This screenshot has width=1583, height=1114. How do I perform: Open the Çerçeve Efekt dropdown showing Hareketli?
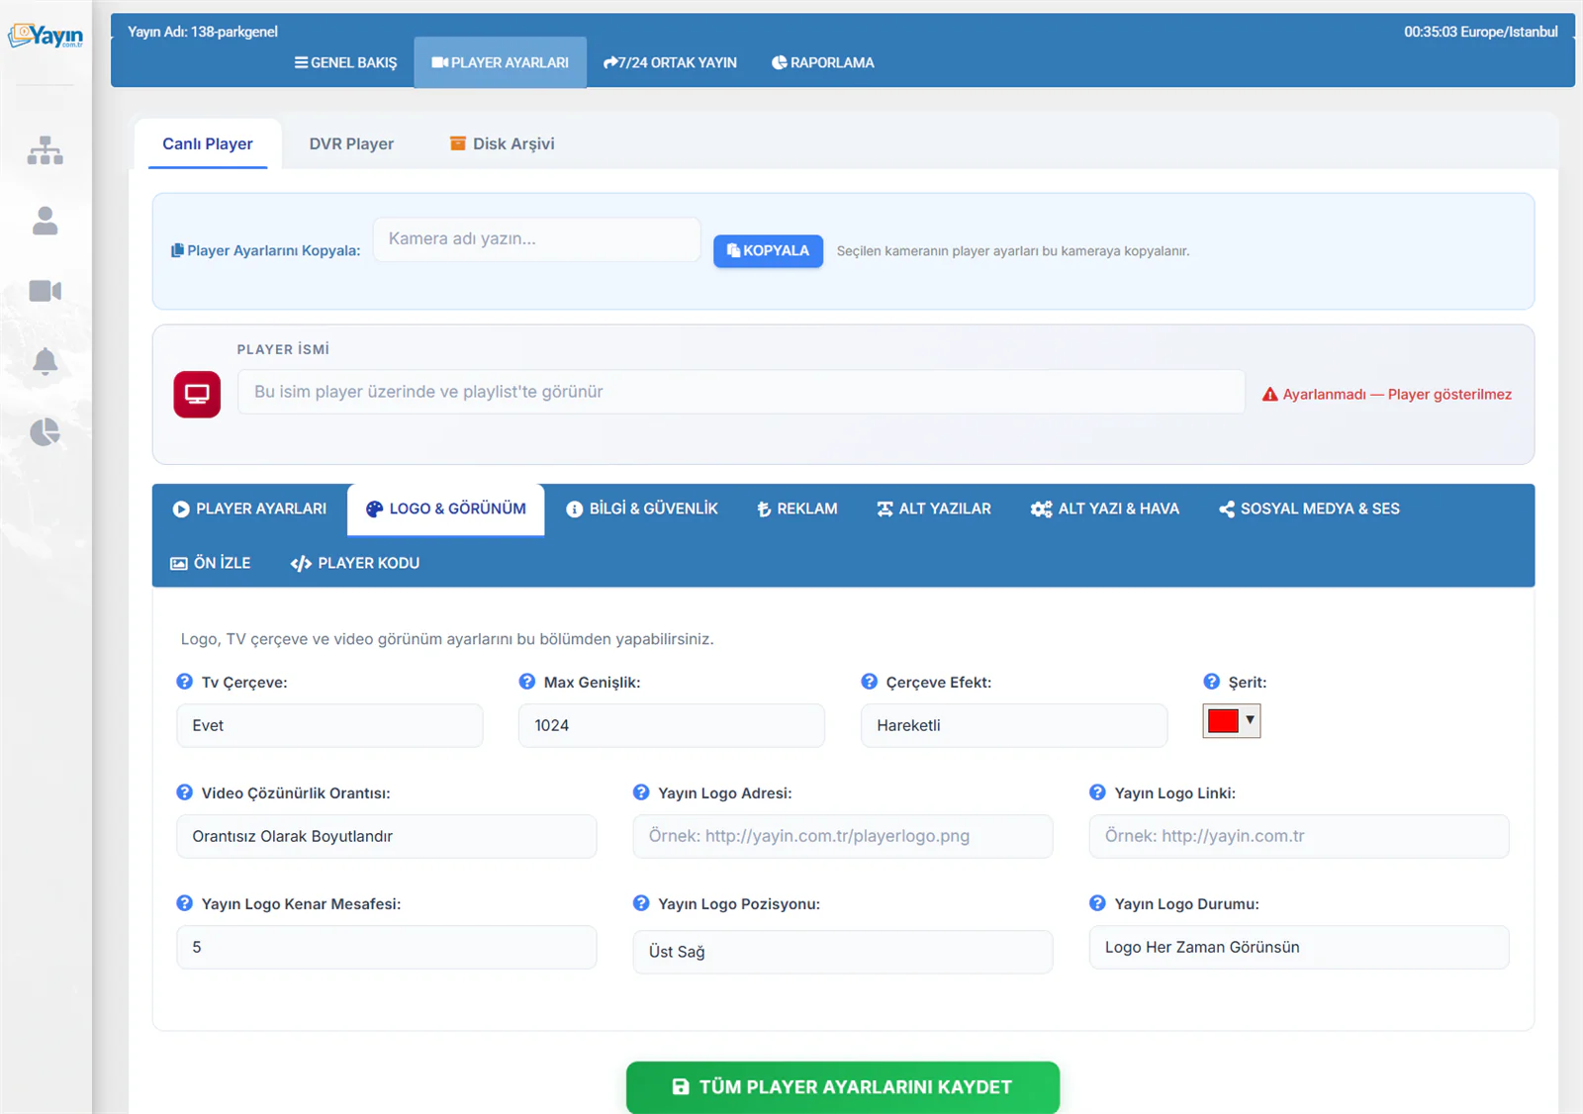tap(1014, 725)
